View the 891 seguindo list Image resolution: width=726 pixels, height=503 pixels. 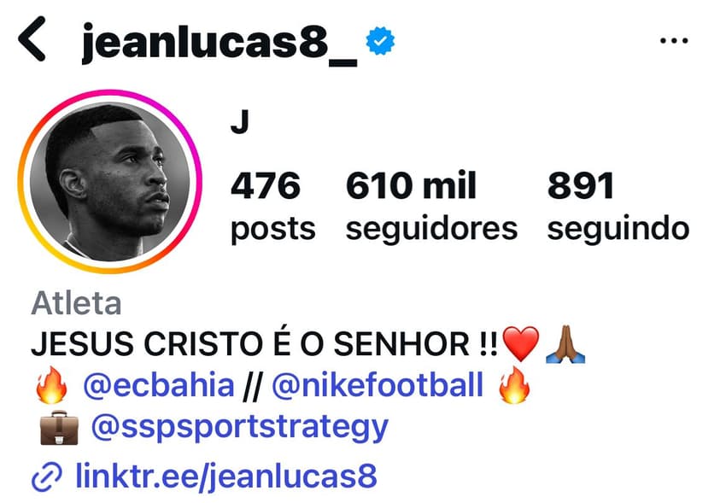[618, 206]
